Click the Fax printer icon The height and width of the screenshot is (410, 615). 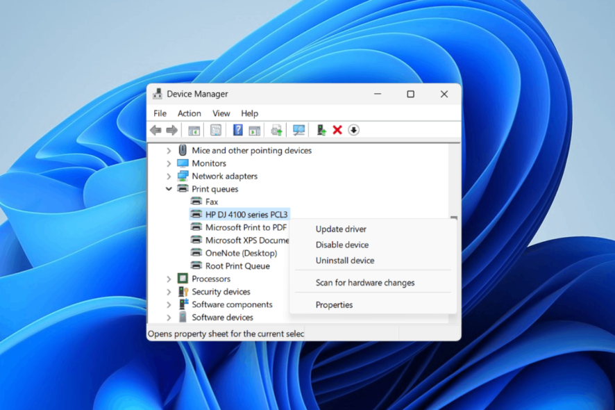[x=196, y=202]
